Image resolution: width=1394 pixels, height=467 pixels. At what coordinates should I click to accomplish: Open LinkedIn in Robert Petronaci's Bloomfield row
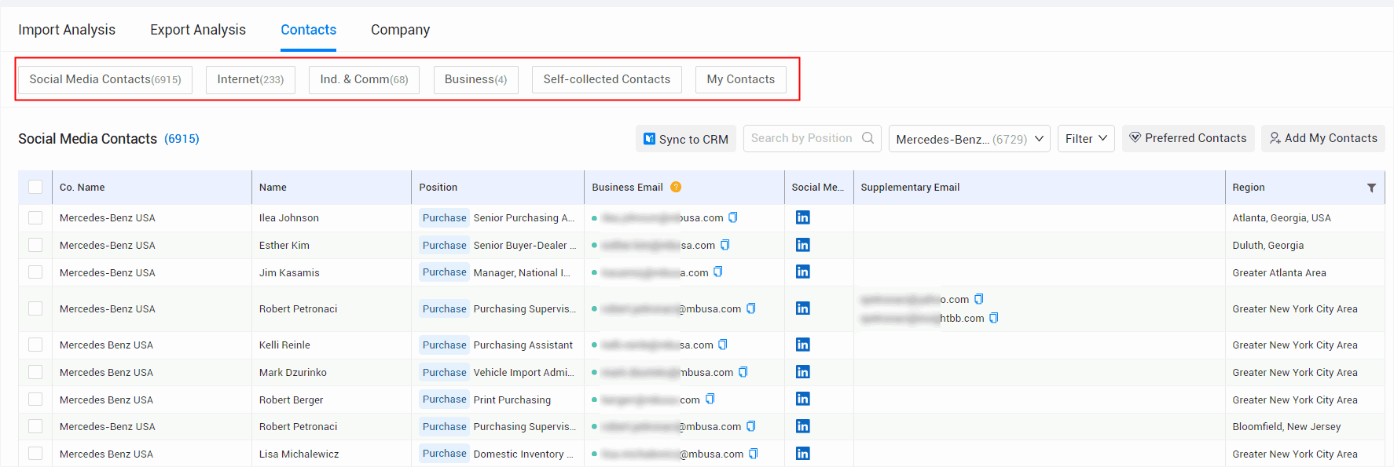802,426
